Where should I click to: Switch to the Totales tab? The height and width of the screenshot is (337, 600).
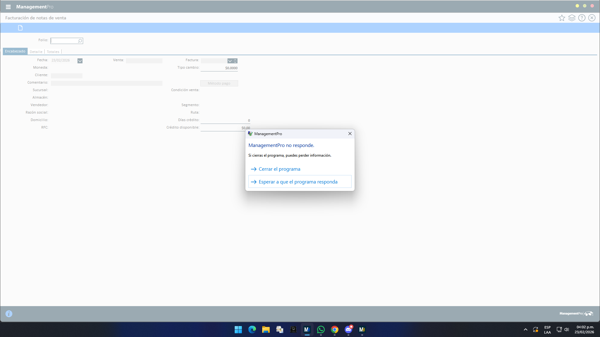pos(53,52)
